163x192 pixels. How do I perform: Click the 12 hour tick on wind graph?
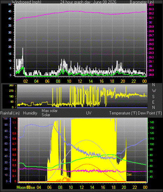tap(80, 81)
